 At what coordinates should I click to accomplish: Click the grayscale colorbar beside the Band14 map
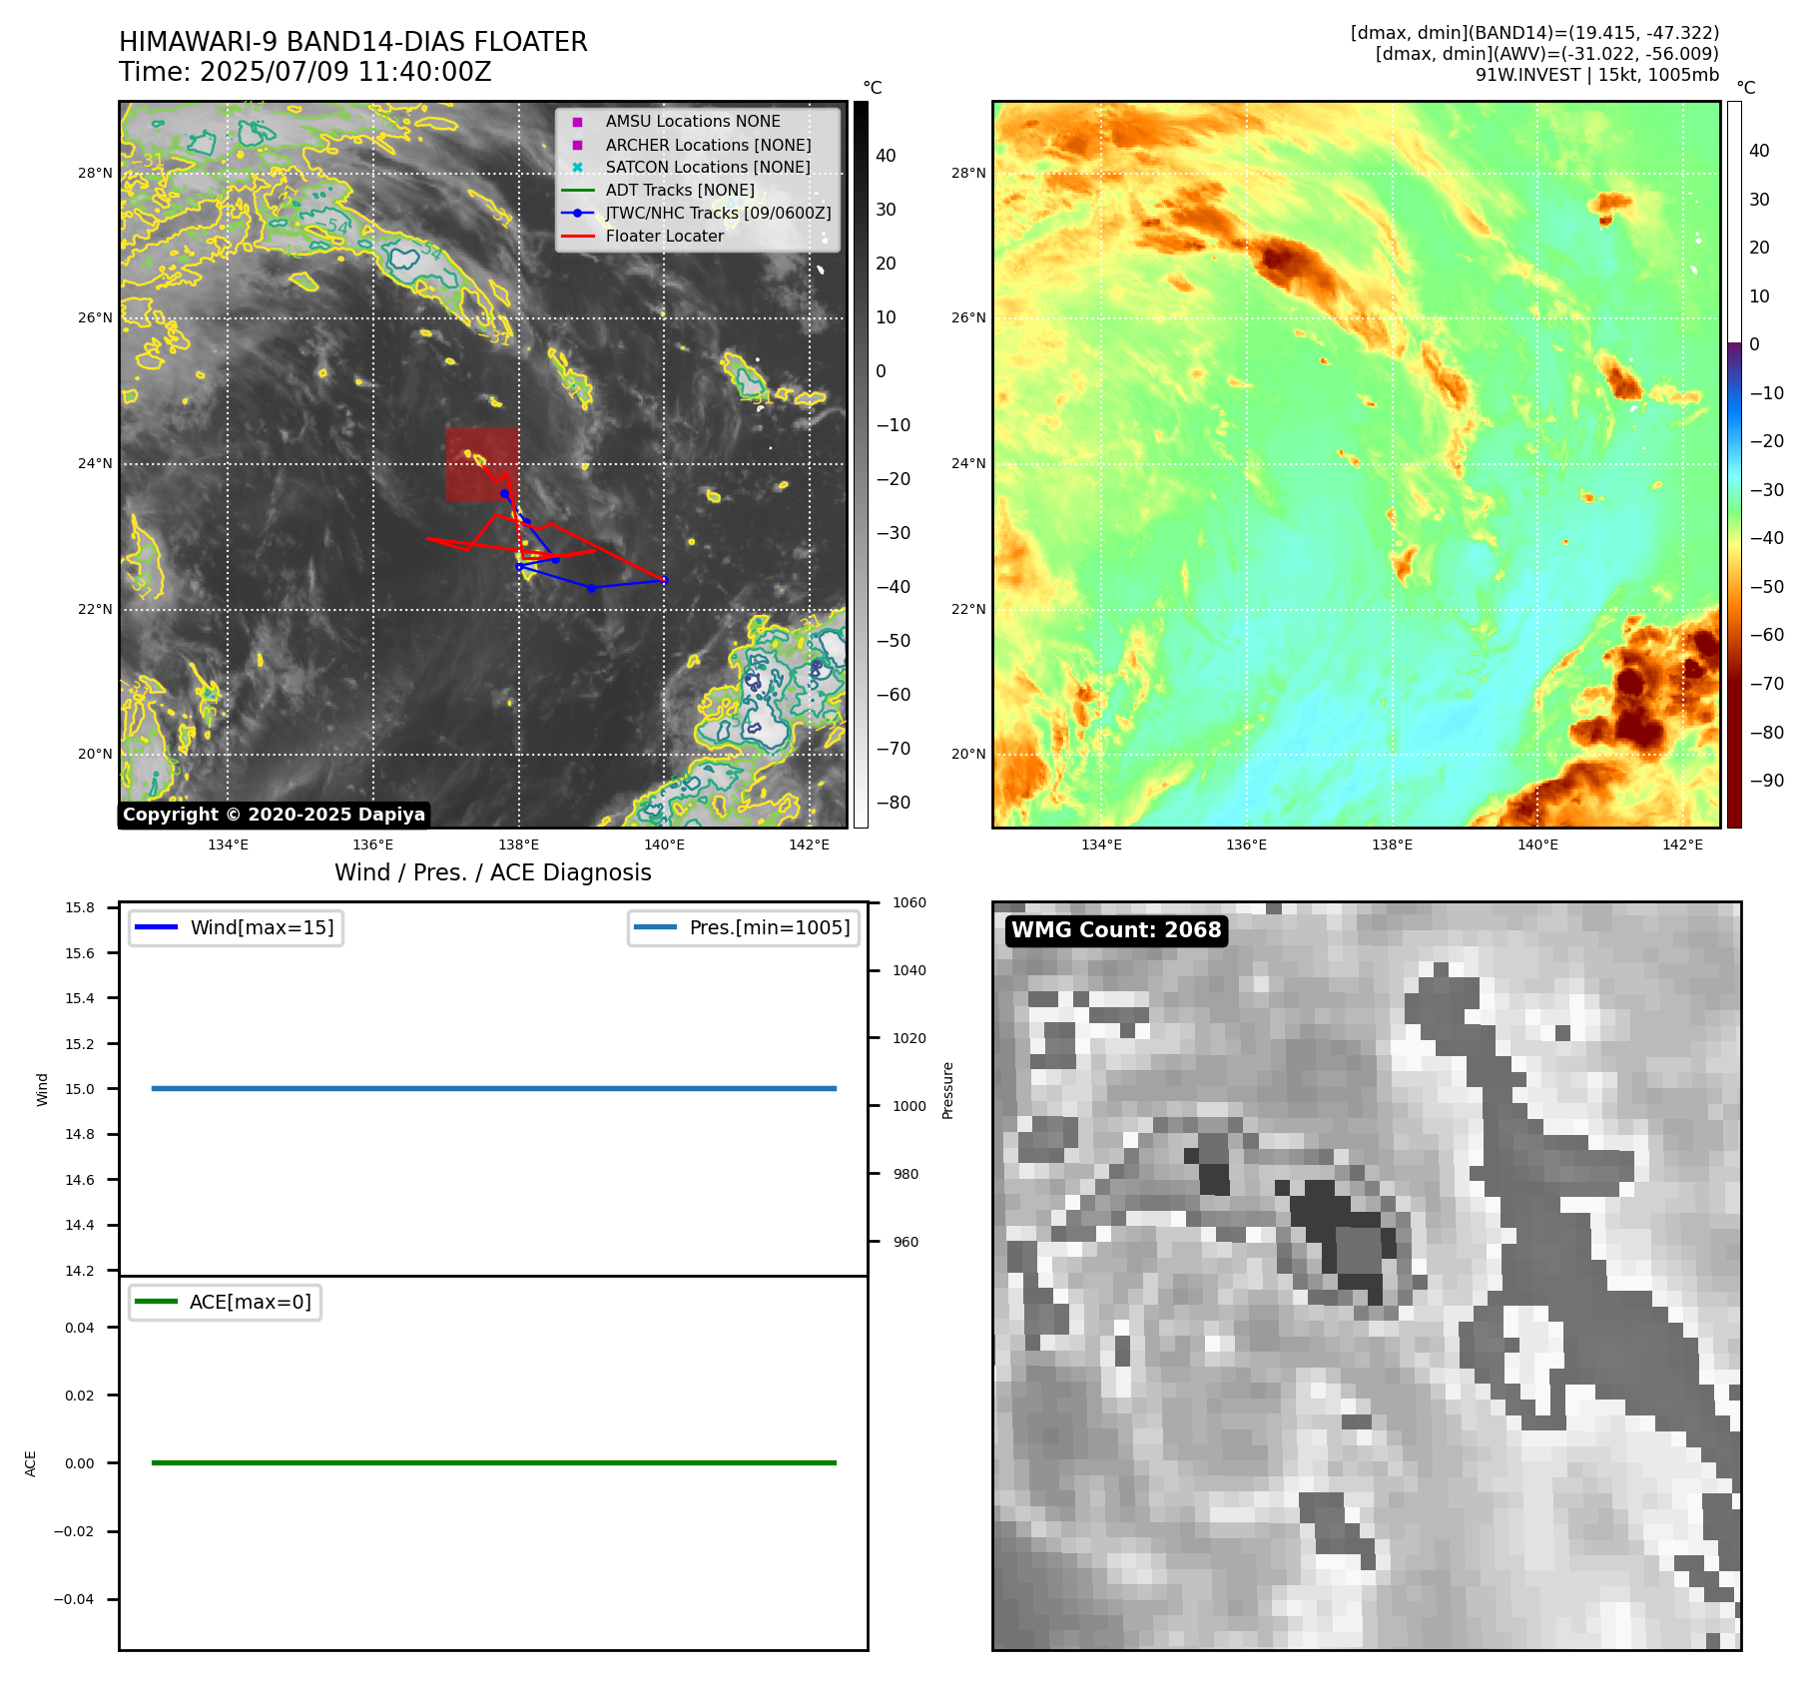tap(861, 464)
